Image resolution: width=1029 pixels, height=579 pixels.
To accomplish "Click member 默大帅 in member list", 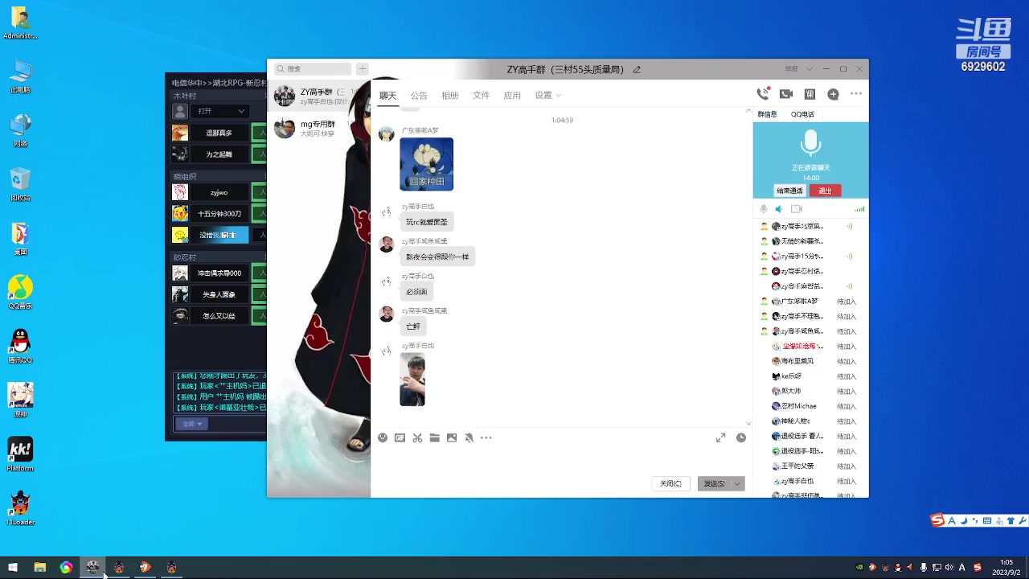I will click(810, 391).
